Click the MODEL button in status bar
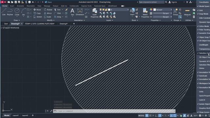 click(x=141, y=115)
